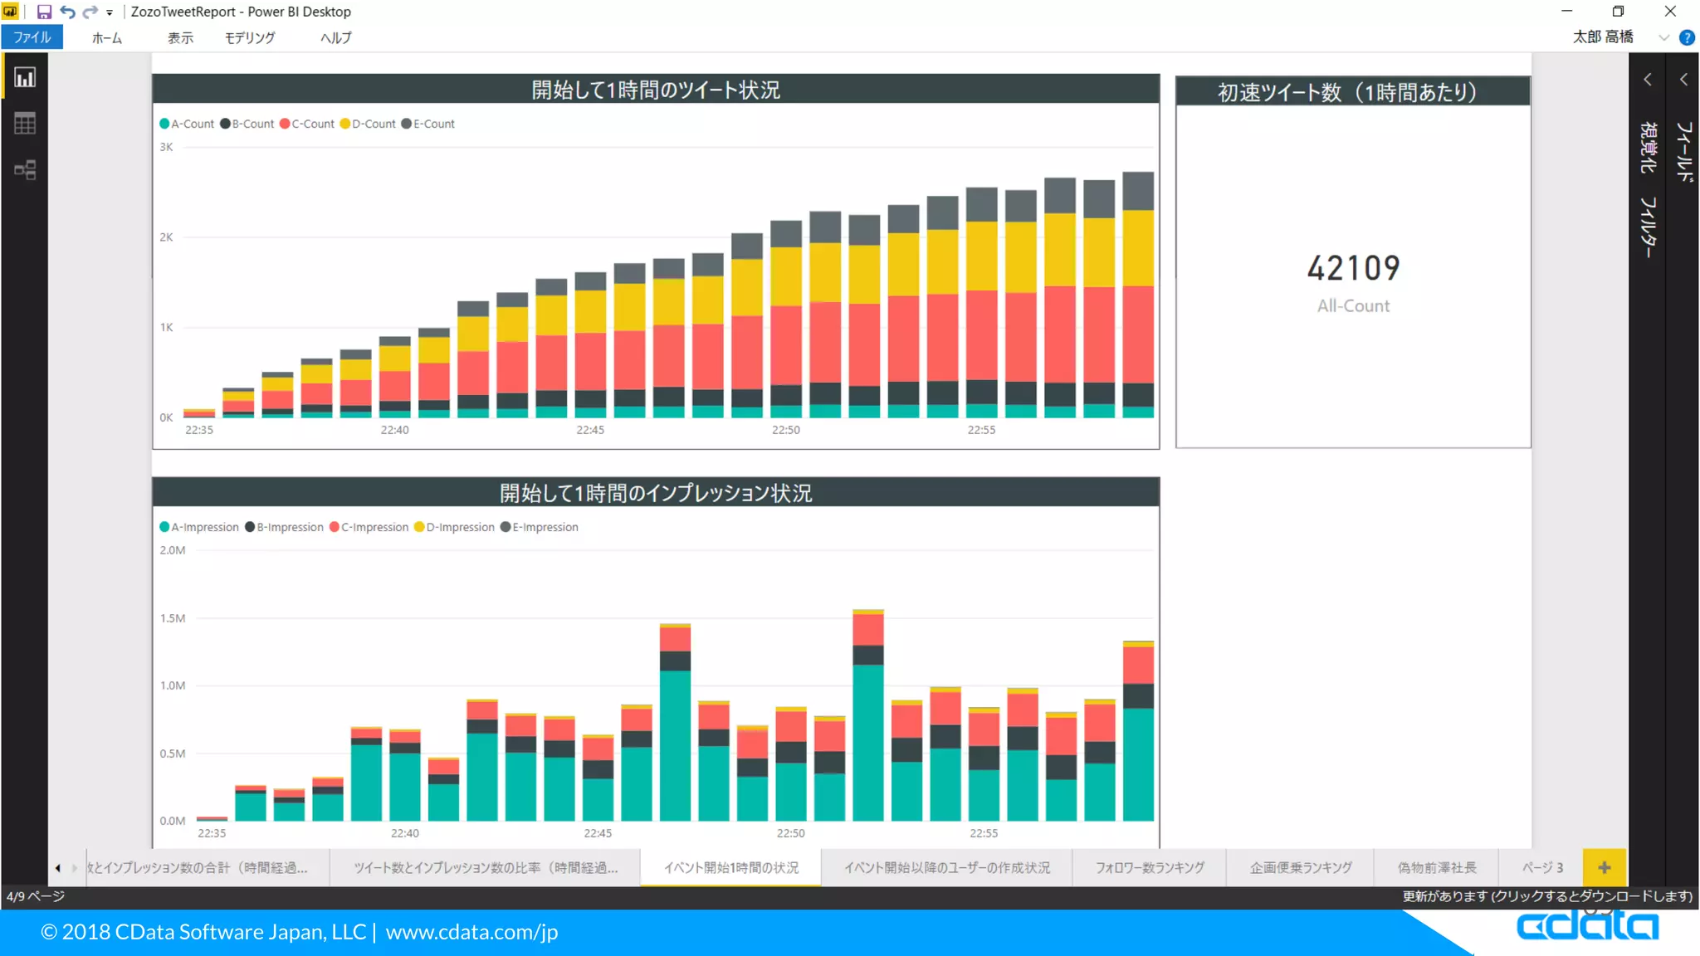The image size is (1700, 956).
Task: Select the C-Count legend color marker
Action: [285, 124]
